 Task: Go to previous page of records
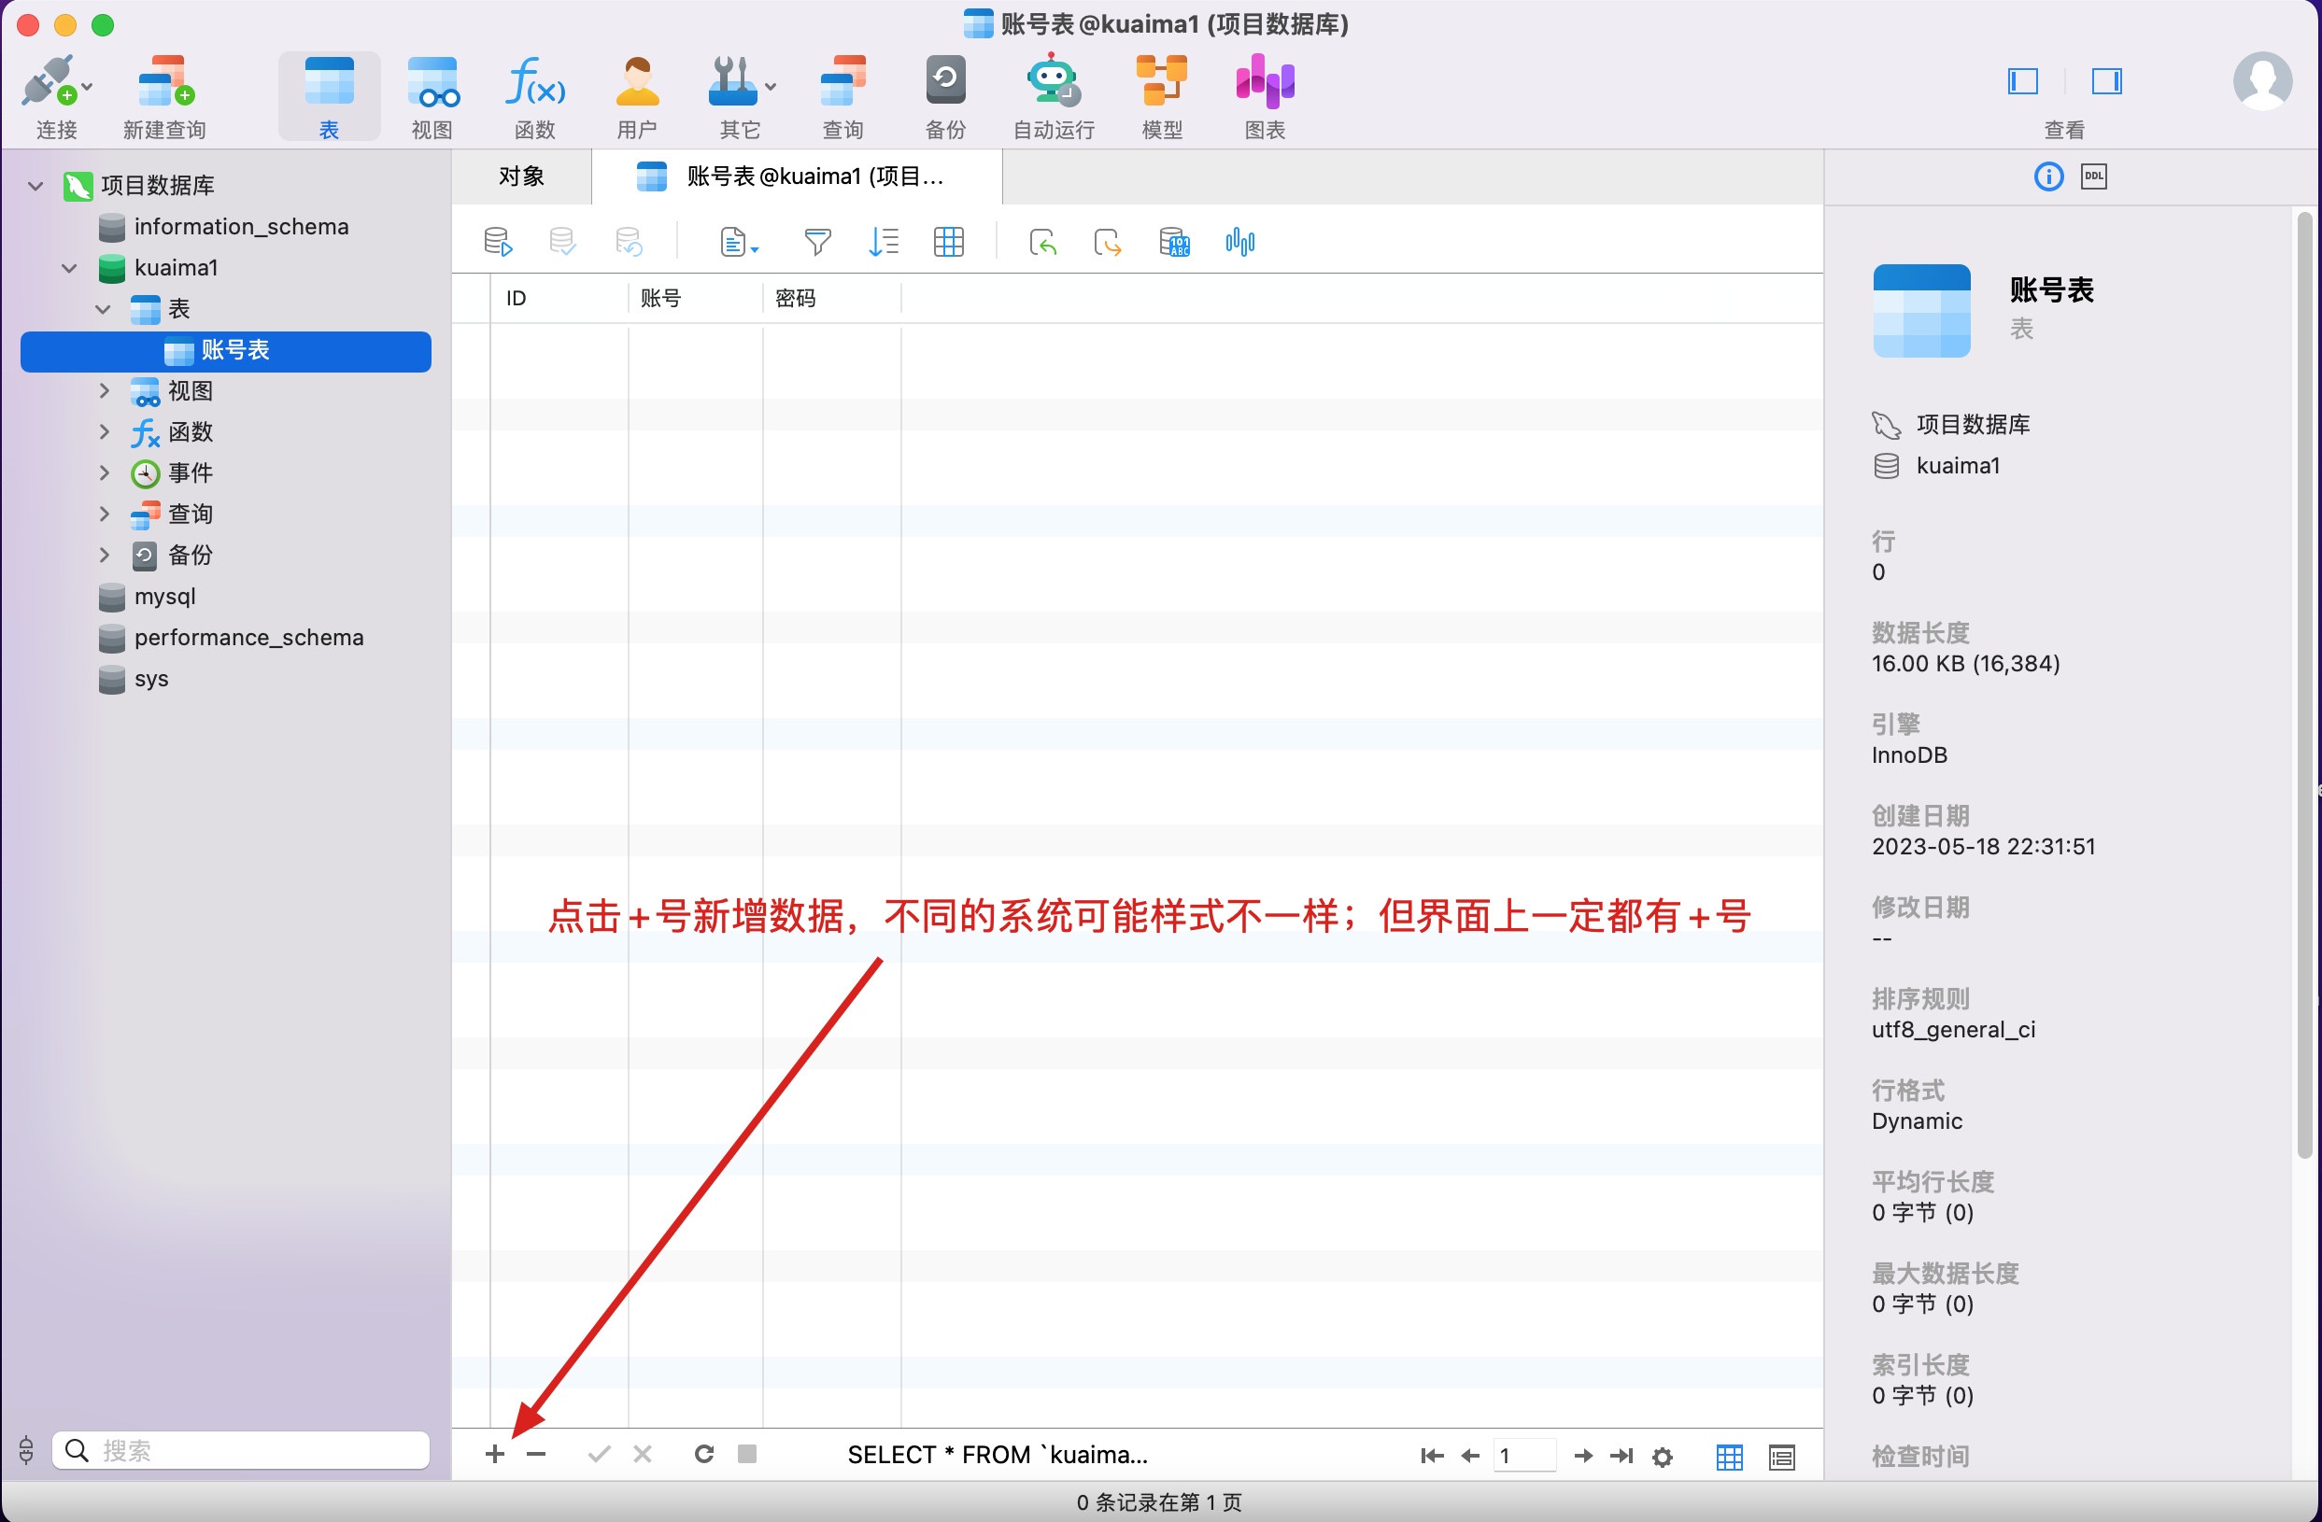1469,1456
